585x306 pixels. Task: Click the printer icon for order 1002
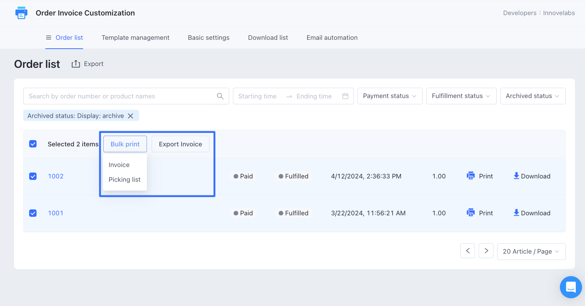[x=471, y=176]
